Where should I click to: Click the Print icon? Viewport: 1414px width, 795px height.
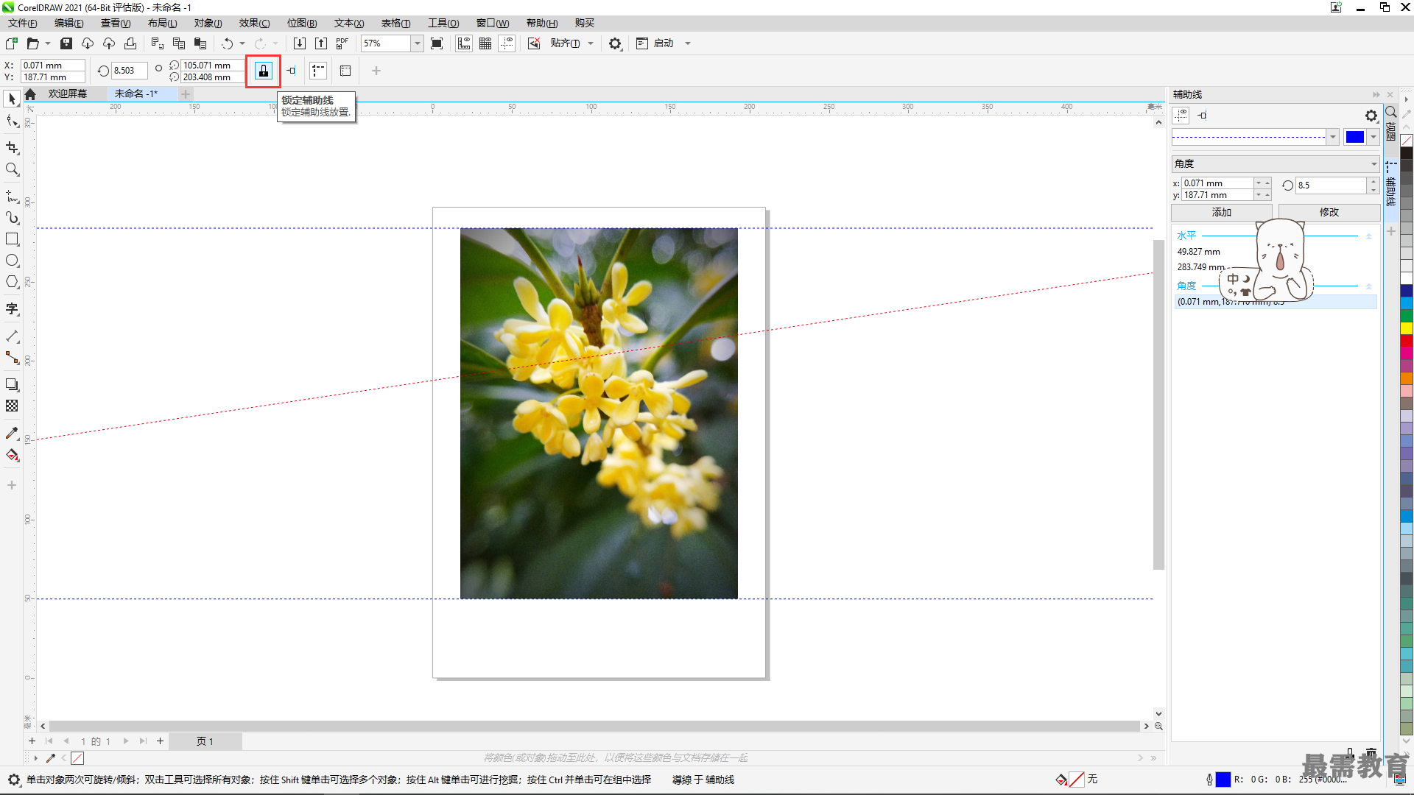130,43
